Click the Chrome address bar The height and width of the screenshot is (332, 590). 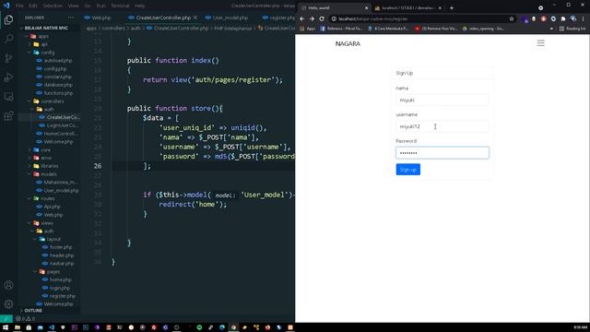point(421,18)
